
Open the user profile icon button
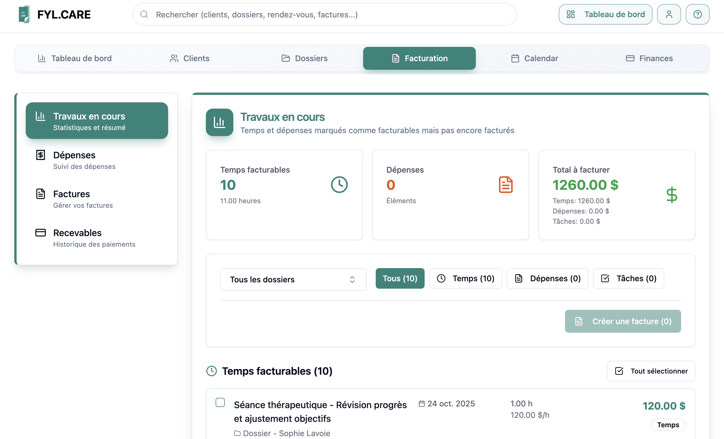pyautogui.click(x=669, y=14)
